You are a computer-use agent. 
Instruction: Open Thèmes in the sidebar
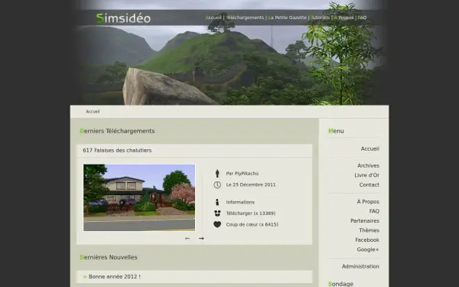pyautogui.click(x=369, y=230)
